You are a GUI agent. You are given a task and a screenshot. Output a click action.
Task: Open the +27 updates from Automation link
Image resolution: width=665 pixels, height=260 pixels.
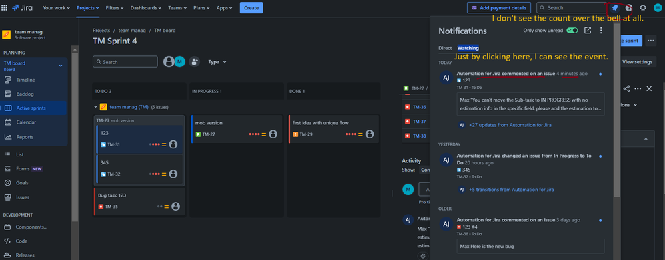(x=510, y=125)
